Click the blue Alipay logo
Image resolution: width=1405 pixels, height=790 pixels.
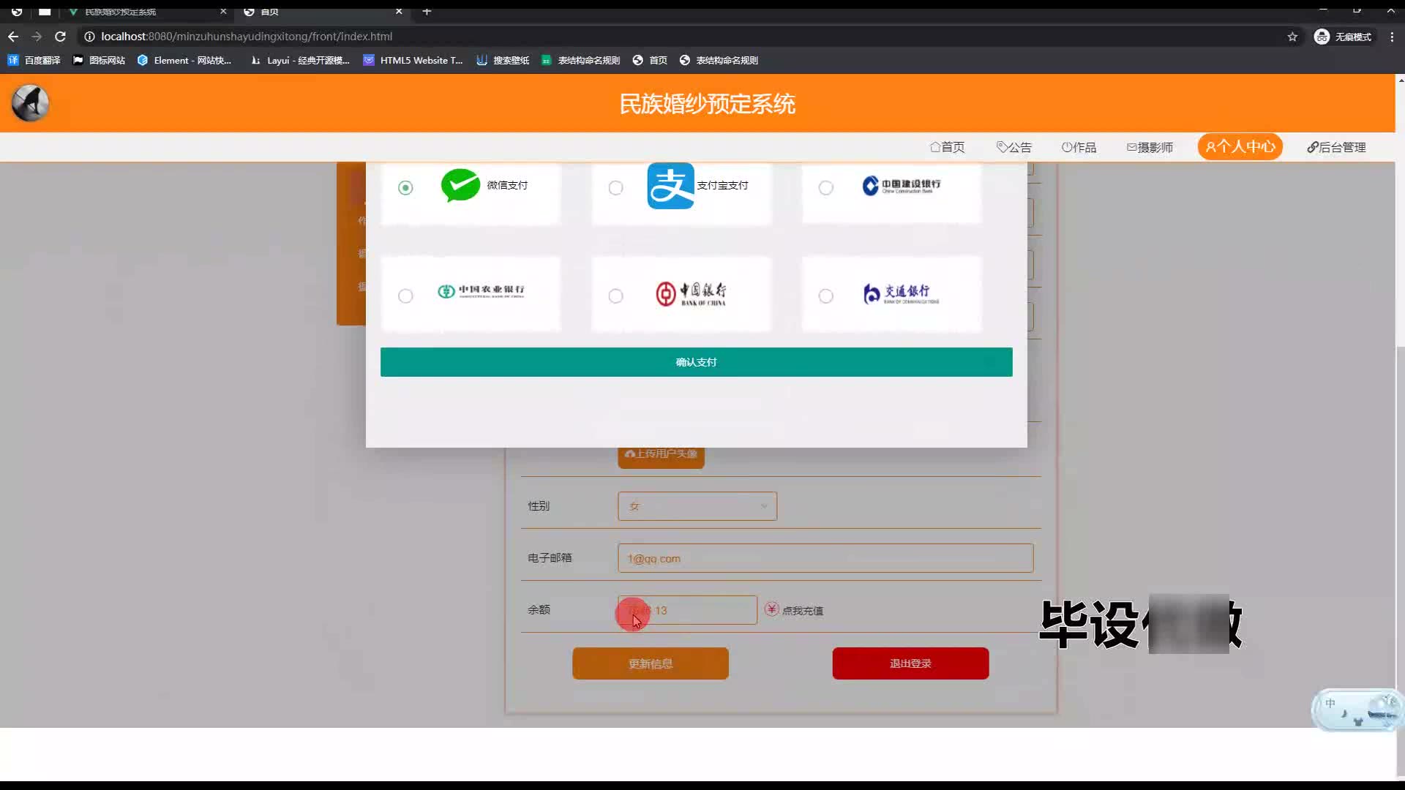[670, 186]
